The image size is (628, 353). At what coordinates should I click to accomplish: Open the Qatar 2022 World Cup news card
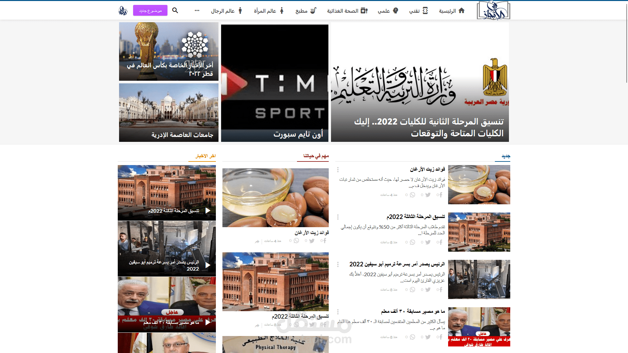click(x=169, y=51)
